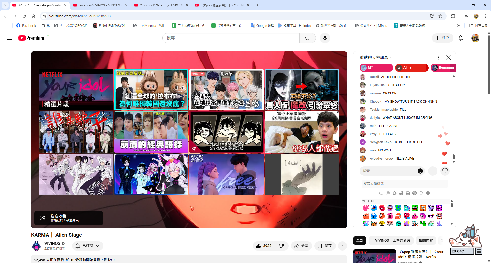491x263 pixels.
Task: Dislike the video
Action: (x=282, y=246)
